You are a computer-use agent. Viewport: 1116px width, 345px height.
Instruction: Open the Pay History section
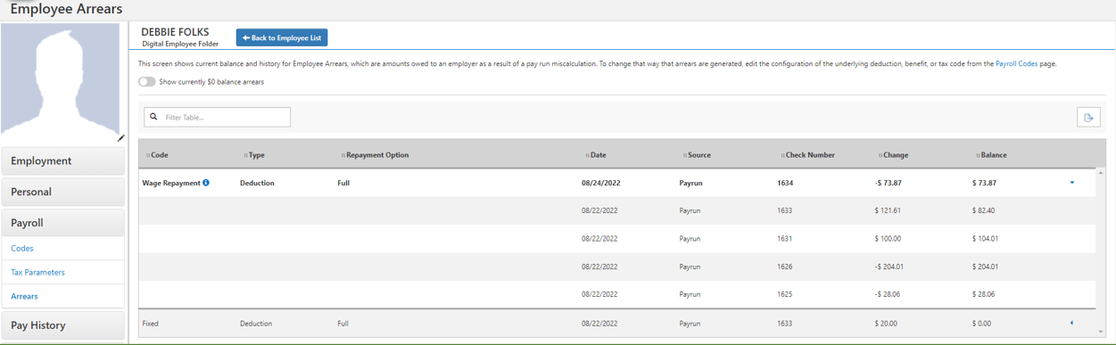(63, 325)
